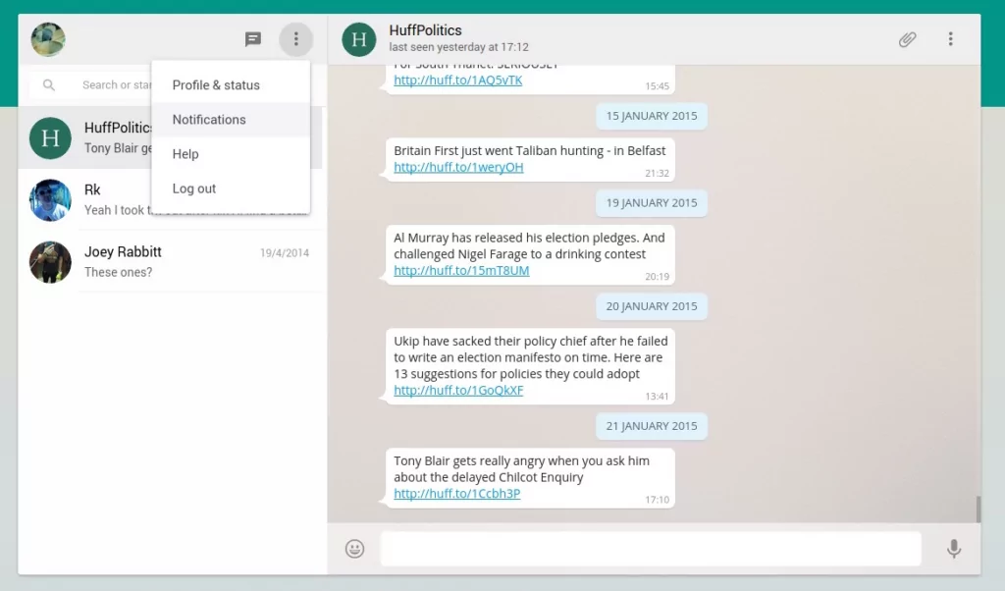Choose Help in the menu

[x=185, y=154]
